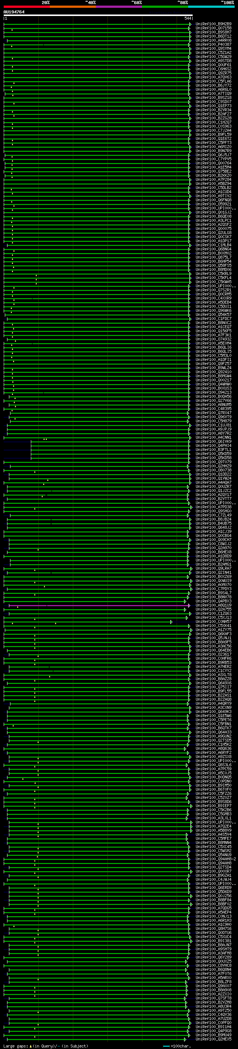Select the query label AU194764
This screenshot has height=1049, width=238.
(x=14, y=12)
